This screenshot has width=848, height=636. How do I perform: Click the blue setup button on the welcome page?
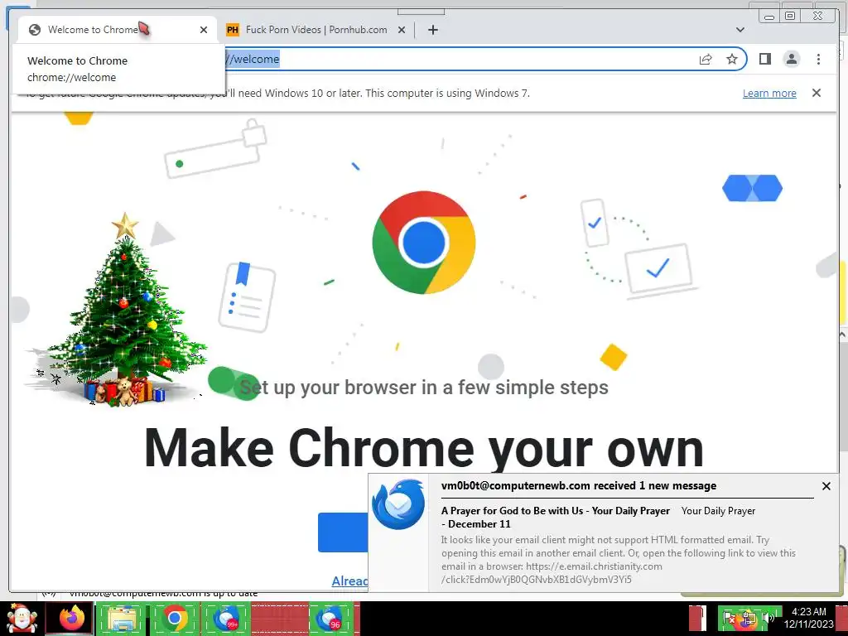click(x=343, y=532)
